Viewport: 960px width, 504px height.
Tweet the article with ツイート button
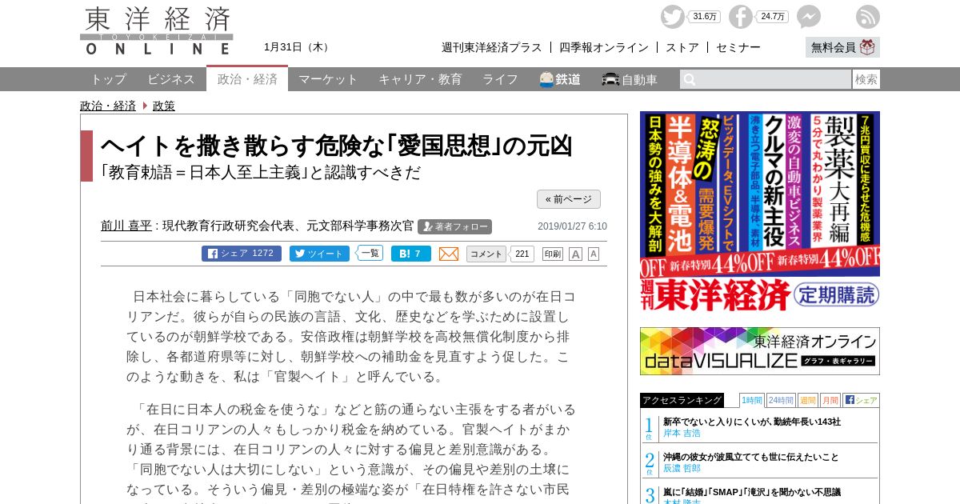point(319,254)
